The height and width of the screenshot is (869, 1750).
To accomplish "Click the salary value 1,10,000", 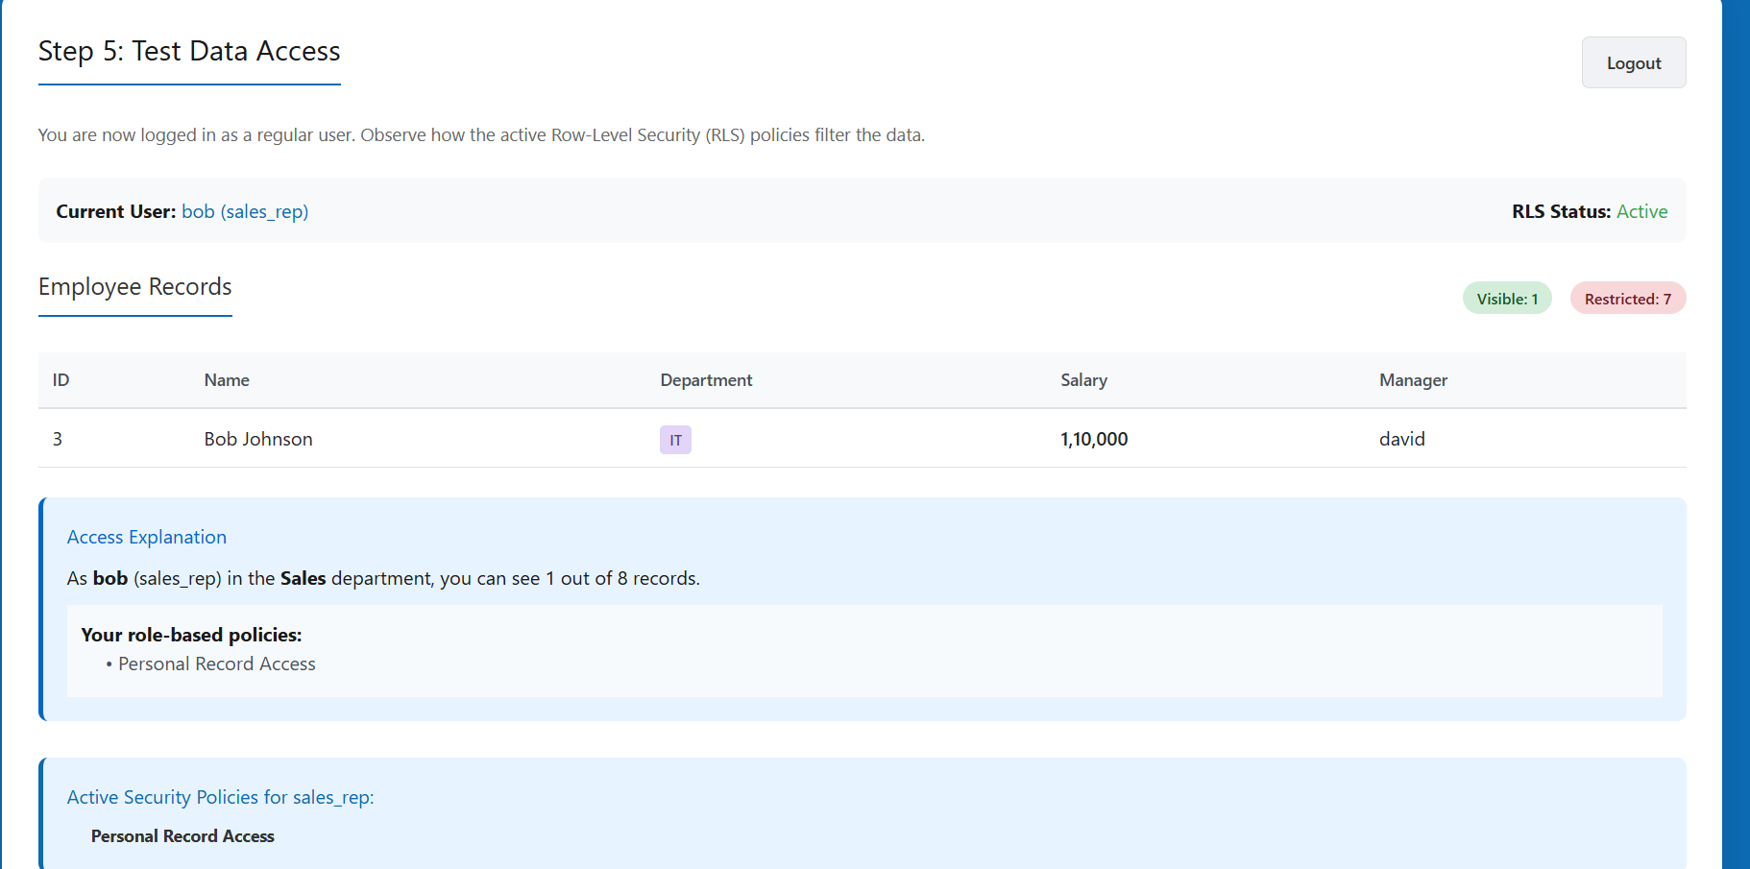I will tap(1093, 439).
